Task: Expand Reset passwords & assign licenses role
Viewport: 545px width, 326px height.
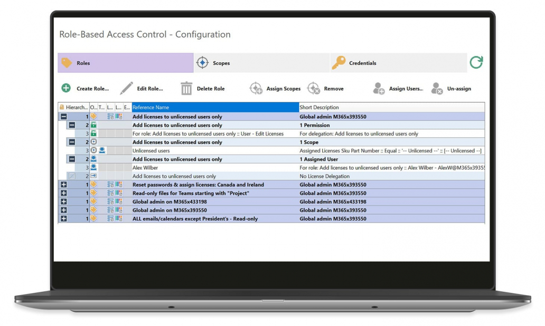Action: click(63, 185)
